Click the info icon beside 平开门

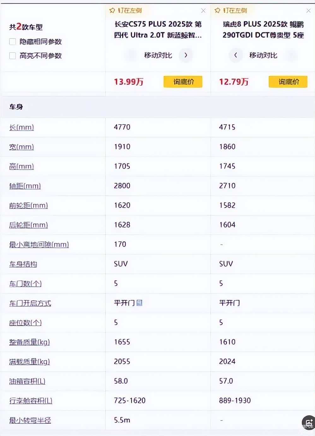coord(139,303)
